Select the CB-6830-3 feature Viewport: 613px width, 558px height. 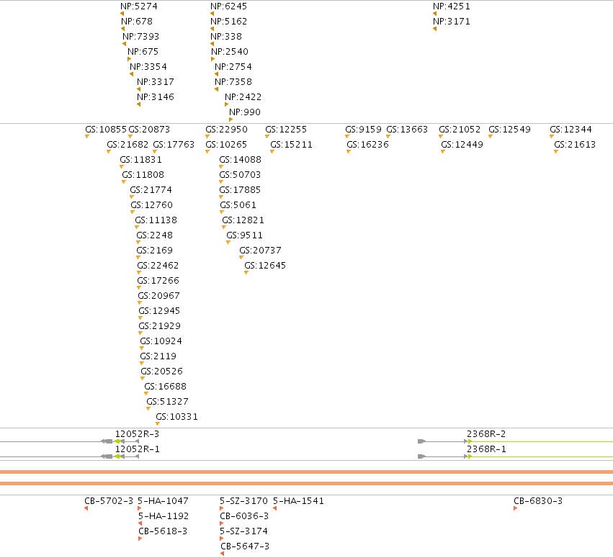point(538,501)
